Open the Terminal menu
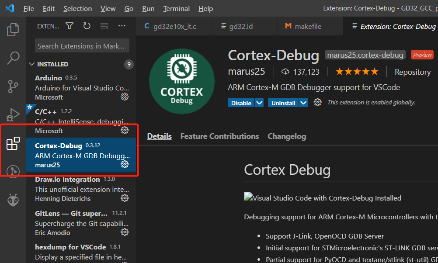Image resolution: width=438 pixels, height=263 pixels. click(x=177, y=9)
